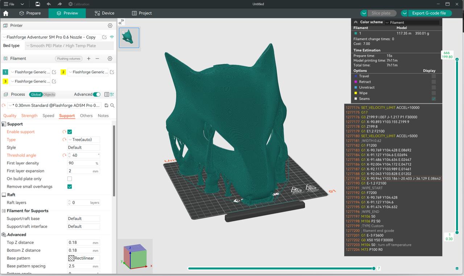Click the compare presets icon
Image resolution: width=464 pixels, height=276 pixels.
click(x=112, y=95)
